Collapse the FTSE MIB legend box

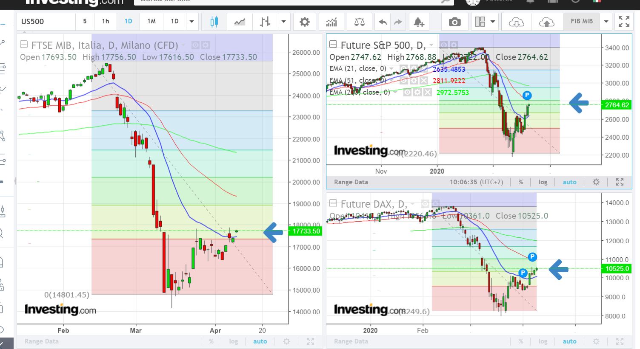click(24, 45)
